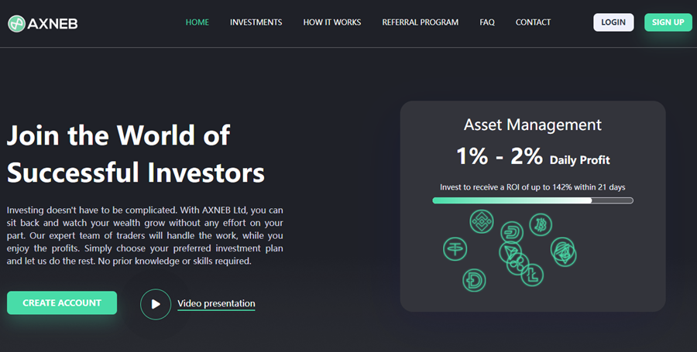Screen dimensions: 697x352
Task: Open the FAQ menu item
Action: 487,22
